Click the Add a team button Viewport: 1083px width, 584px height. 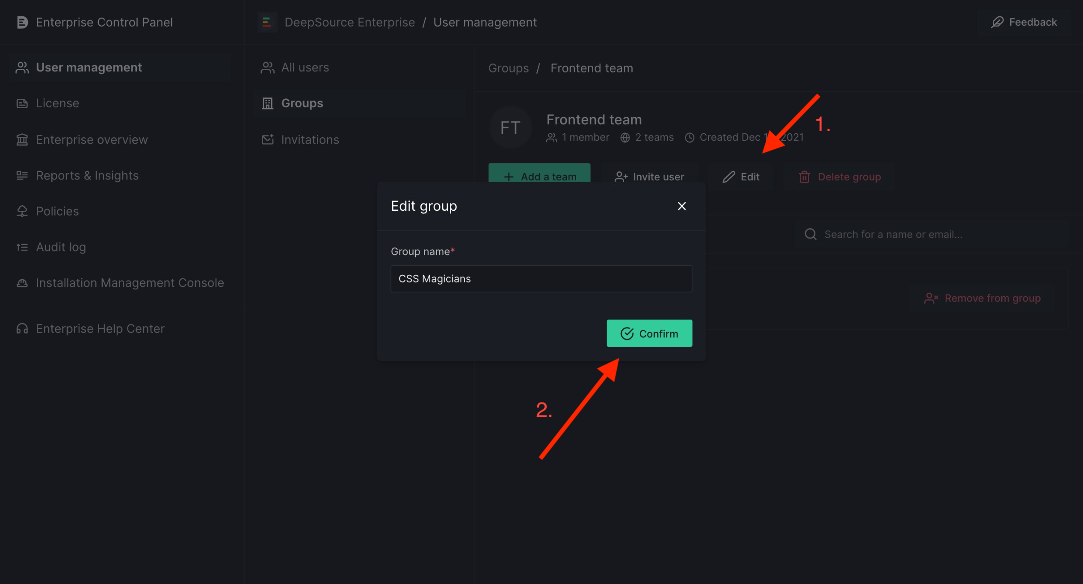click(539, 176)
